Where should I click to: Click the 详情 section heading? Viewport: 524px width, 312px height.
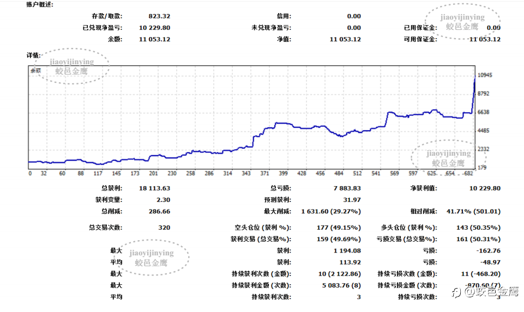pos(33,55)
